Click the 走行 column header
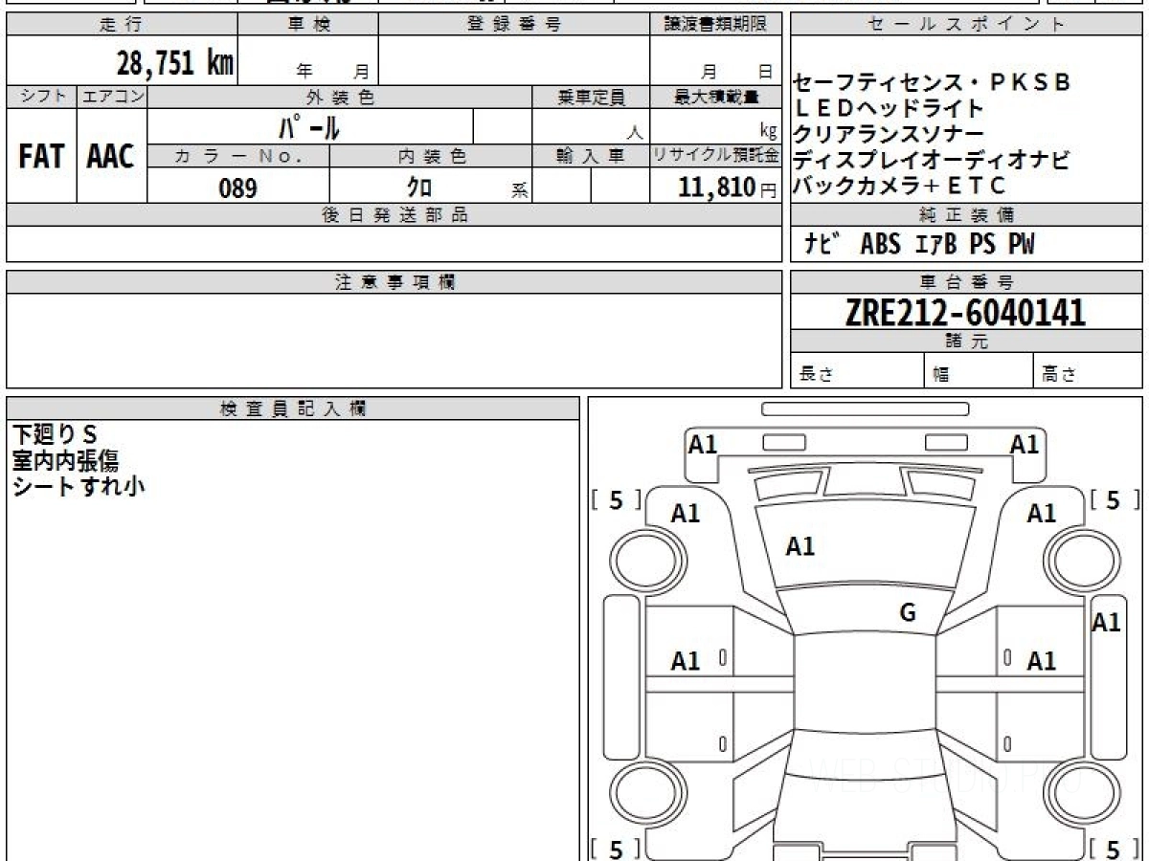1149x861 pixels. pyautogui.click(x=121, y=25)
